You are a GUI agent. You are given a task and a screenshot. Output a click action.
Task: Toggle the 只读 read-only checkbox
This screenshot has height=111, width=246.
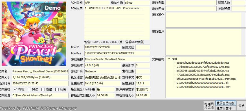[29, 89]
